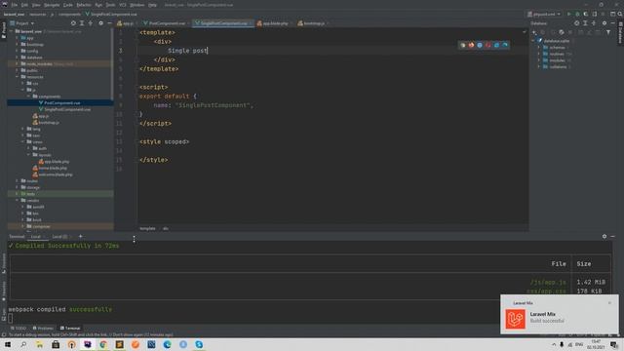Open the File menu
This screenshot has height=351, width=624.
pyautogui.click(x=15, y=5)
